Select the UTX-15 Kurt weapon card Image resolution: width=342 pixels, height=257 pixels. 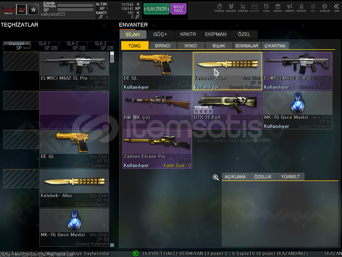point(227,110)
